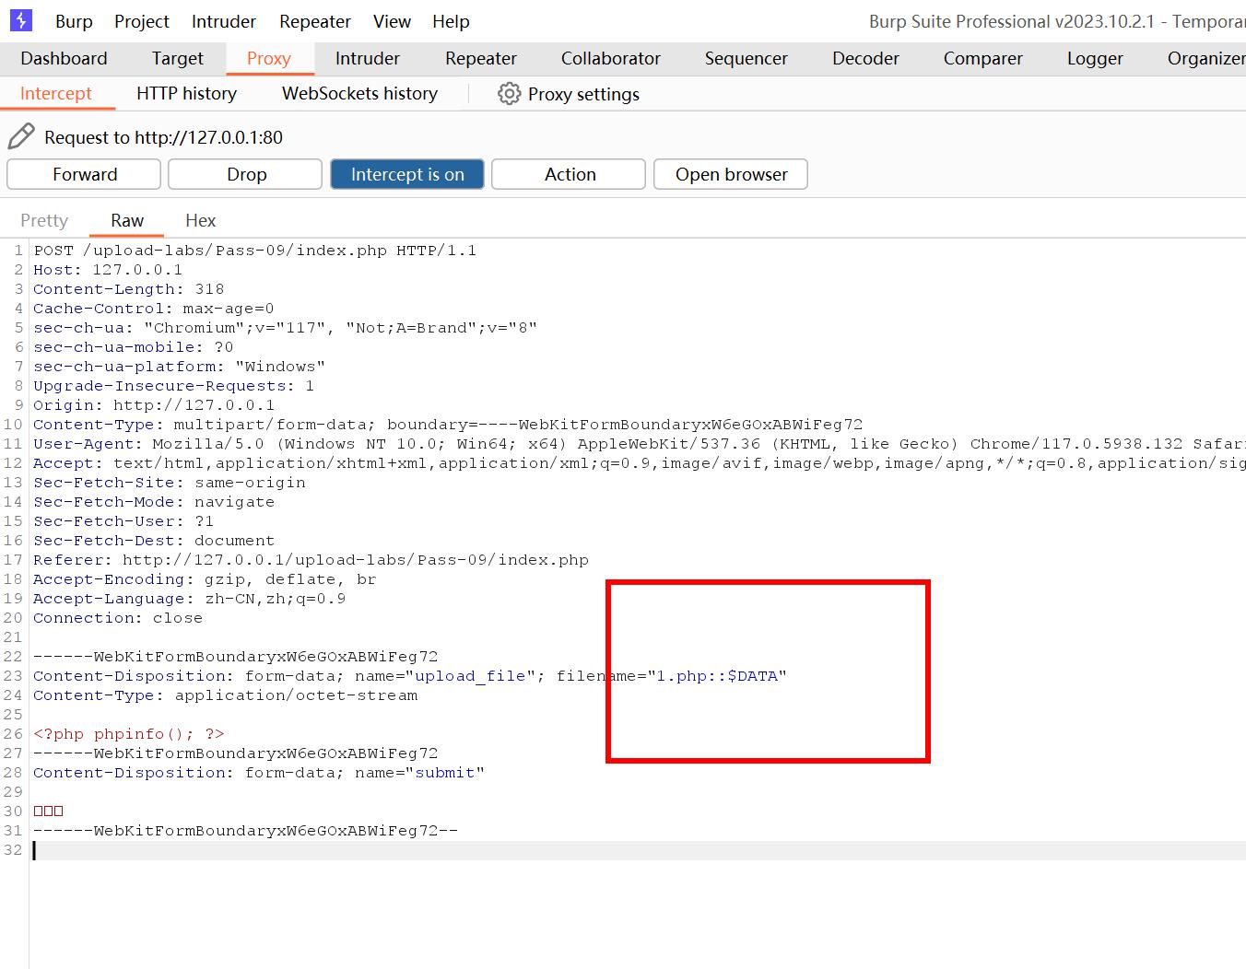Switch to the Repeater tool tab
The height and width of the screenshot is (969, 1246).
coord(481,58)
